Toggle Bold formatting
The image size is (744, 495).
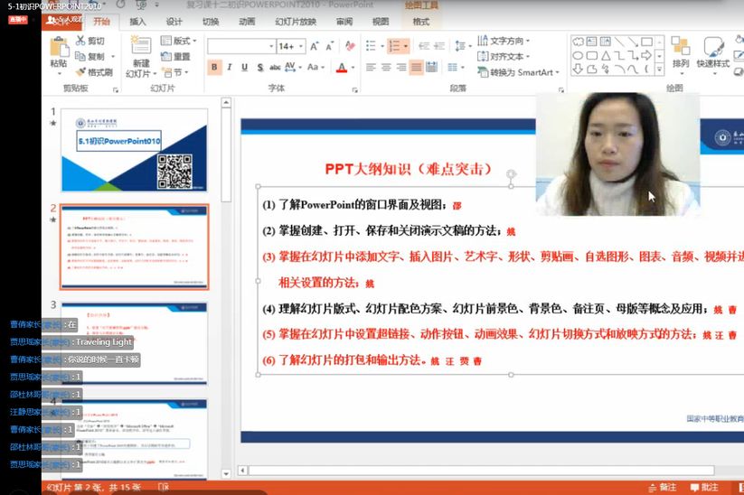[x=214, y=68]
